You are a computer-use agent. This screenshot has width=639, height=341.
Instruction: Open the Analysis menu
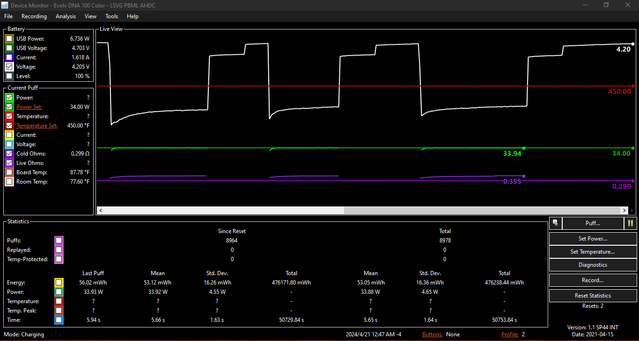(66, 16)
